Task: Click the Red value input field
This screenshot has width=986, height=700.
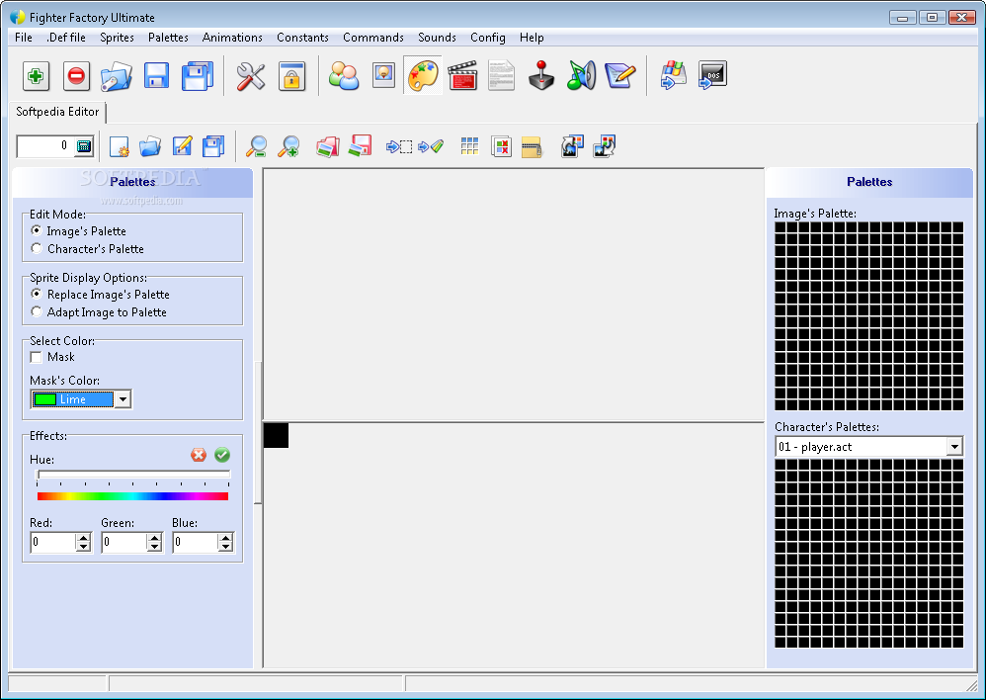Action: (53, 542)
